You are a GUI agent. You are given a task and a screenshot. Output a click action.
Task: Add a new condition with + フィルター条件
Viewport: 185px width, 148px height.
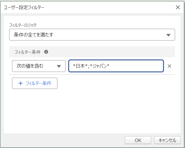35,83
